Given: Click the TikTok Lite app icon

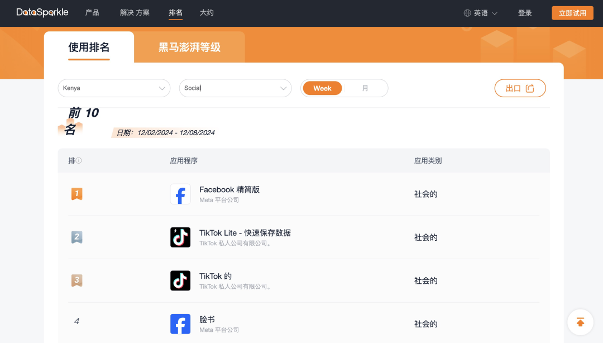Looking at the screenshot, I should [x=180, y=237].
